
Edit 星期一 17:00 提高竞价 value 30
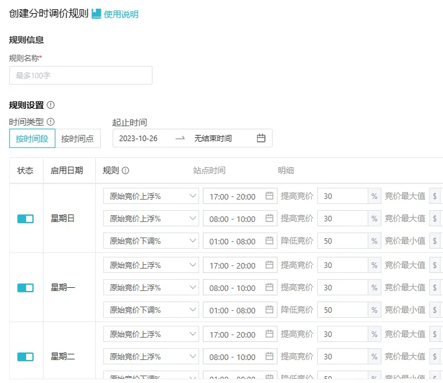(x=343, y=265)
